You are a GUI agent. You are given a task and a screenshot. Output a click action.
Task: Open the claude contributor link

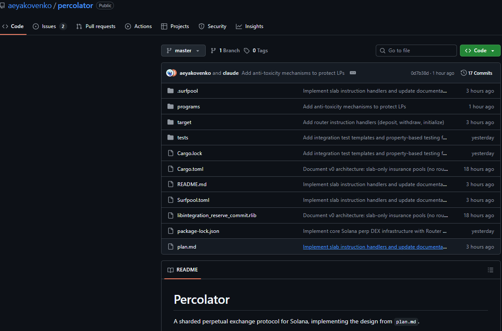click(x=230, y=73)
